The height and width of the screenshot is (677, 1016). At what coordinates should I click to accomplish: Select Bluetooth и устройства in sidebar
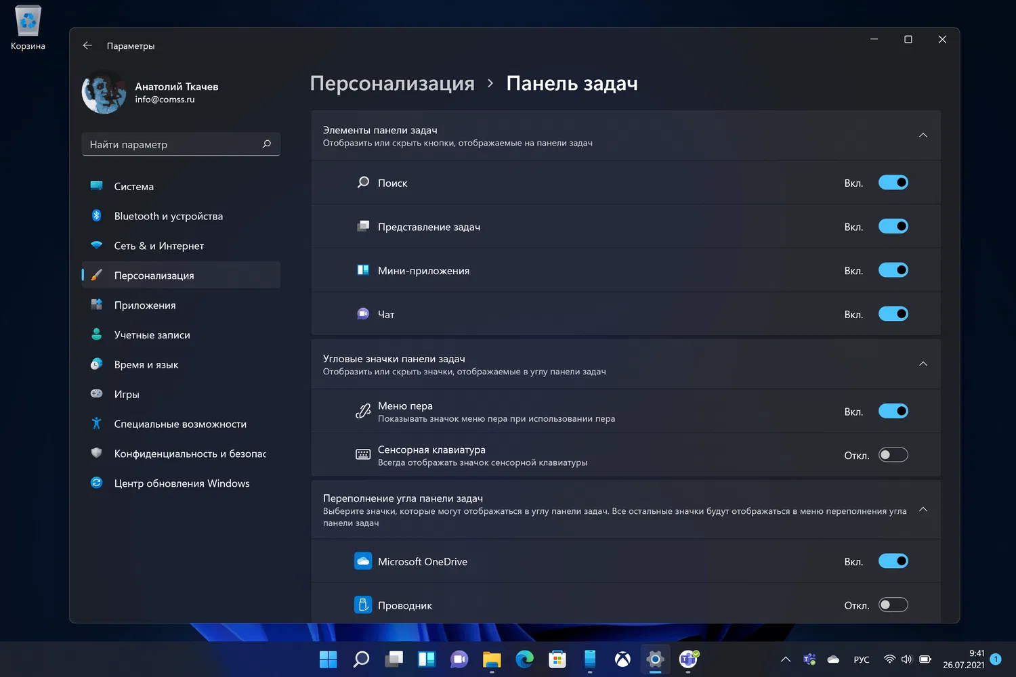coord(181,216)
